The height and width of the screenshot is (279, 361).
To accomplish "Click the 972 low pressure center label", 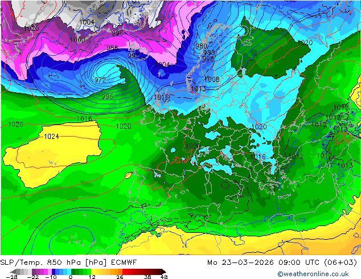I will [100, 80].
